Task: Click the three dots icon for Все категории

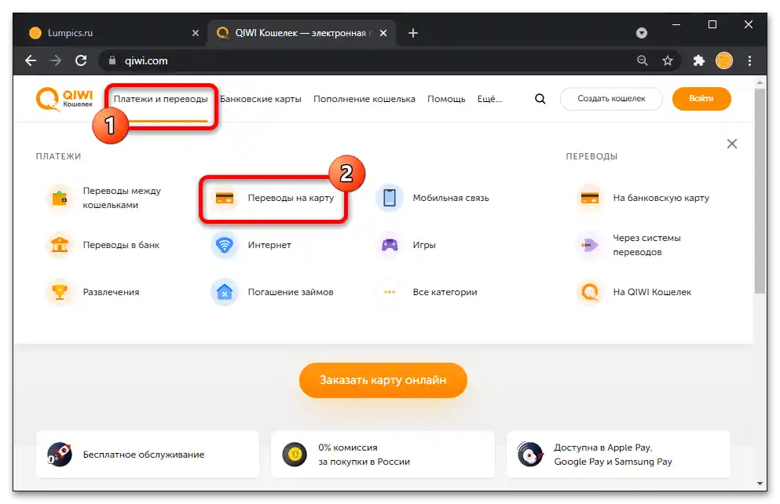Action: pos(390,292)
